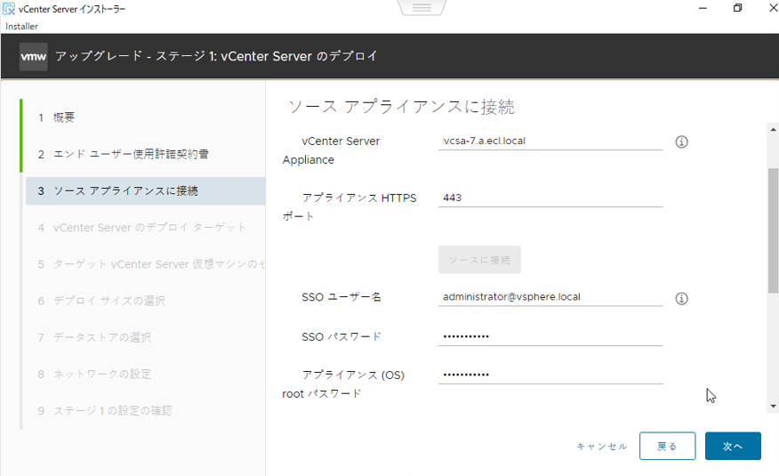Screen dimensions: 779x476
Task: Click the アプライアンス HTTPS port field
Action: click(x=550, y=198)
